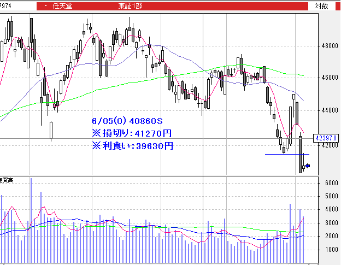
Task: Click the 1000 volume axis label
Action: 331,250
